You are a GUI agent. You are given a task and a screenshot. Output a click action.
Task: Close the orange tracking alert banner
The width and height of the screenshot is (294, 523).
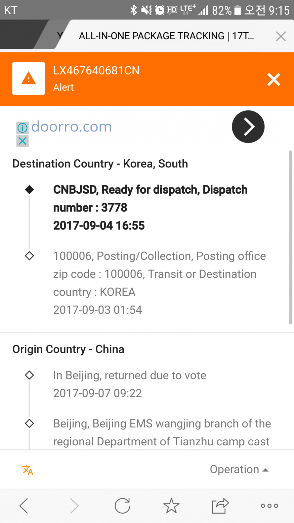tap(274, 80)
